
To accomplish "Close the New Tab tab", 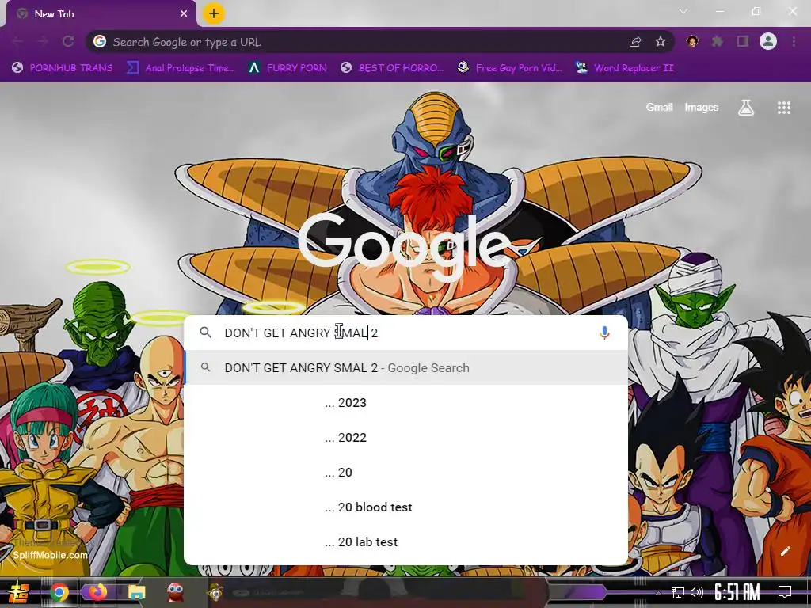I will point(184,14).
